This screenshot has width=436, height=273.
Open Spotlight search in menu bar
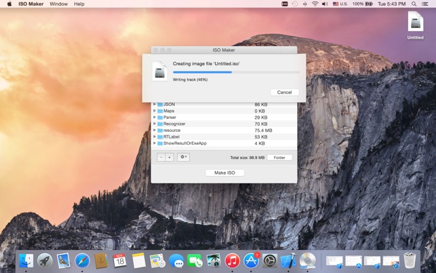point(414,4)
